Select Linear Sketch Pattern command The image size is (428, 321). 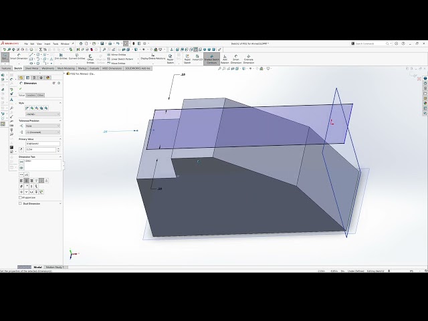120,59
